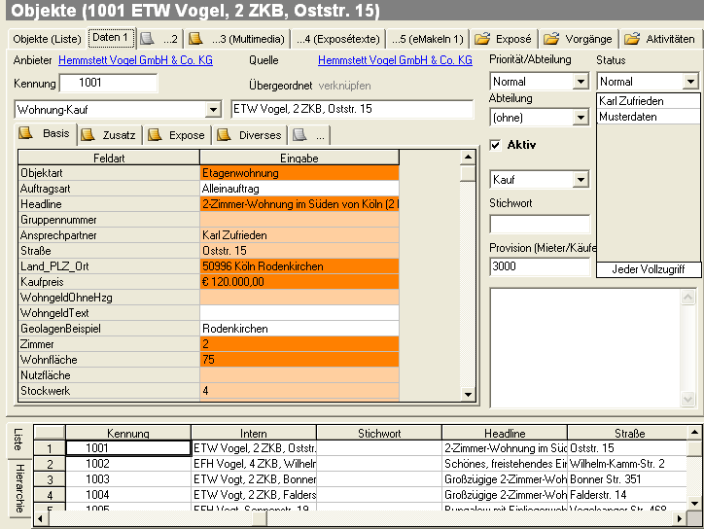
Task: Click the Wohnfläche value 75
Action: 299,360
